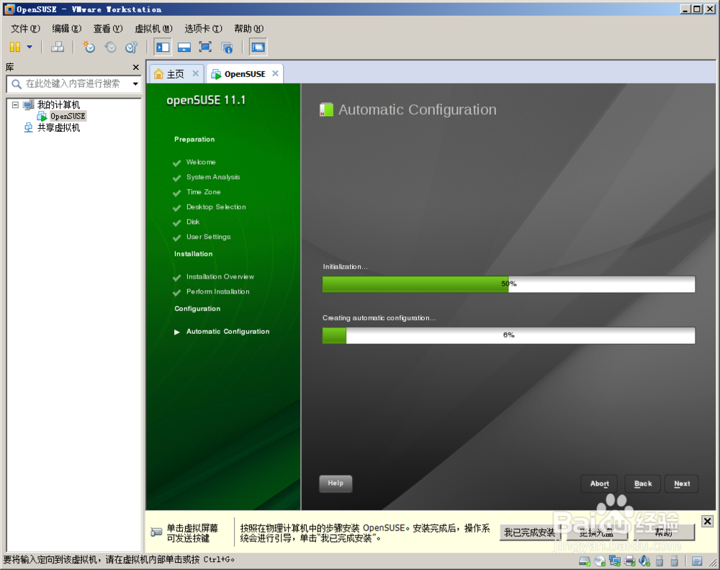Open the 查看(V) menu
The height and width of the screenshot is (570, 720).
(108, 29)
